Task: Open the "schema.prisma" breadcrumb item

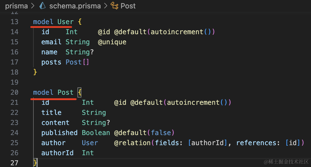Action: coord(75,6)
